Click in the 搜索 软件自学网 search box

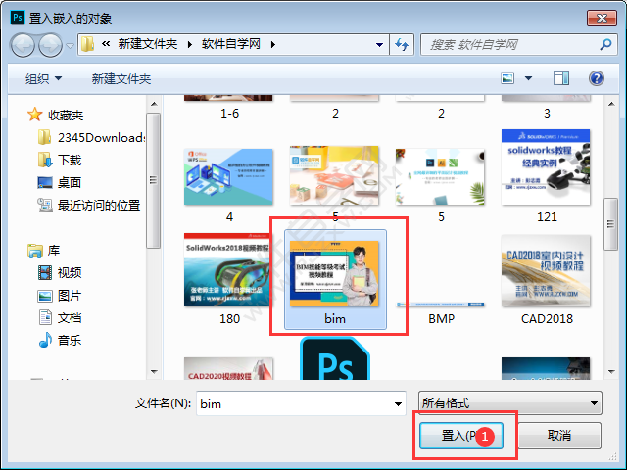[509, 44]
